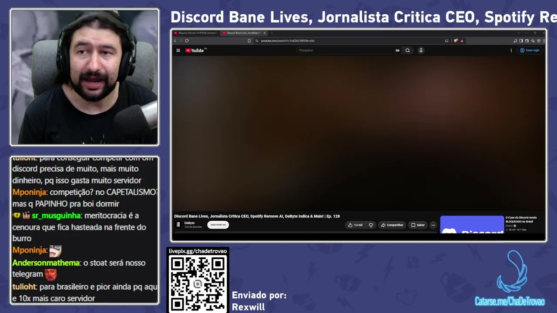
Task: Click the Fazer login button
Action: coord(530,50)
